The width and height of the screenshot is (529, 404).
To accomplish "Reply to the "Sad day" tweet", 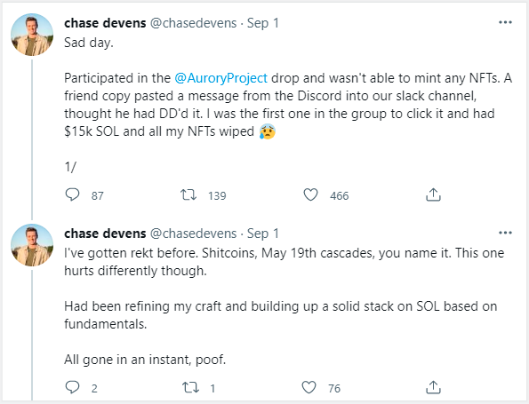I will [72, 194].
